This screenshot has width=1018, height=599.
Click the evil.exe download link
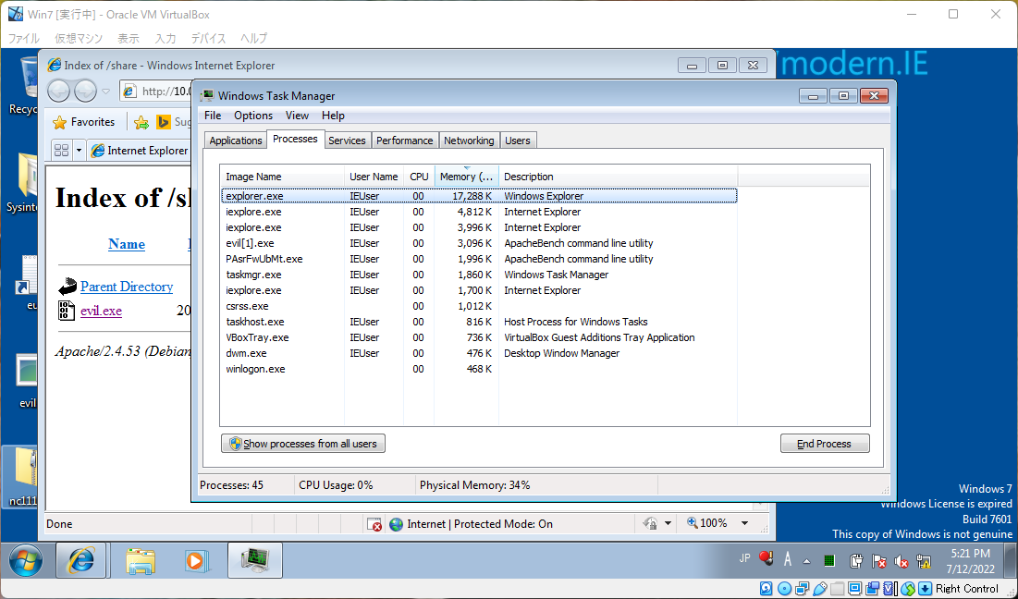pyautogui.click(x=102, y=311)
